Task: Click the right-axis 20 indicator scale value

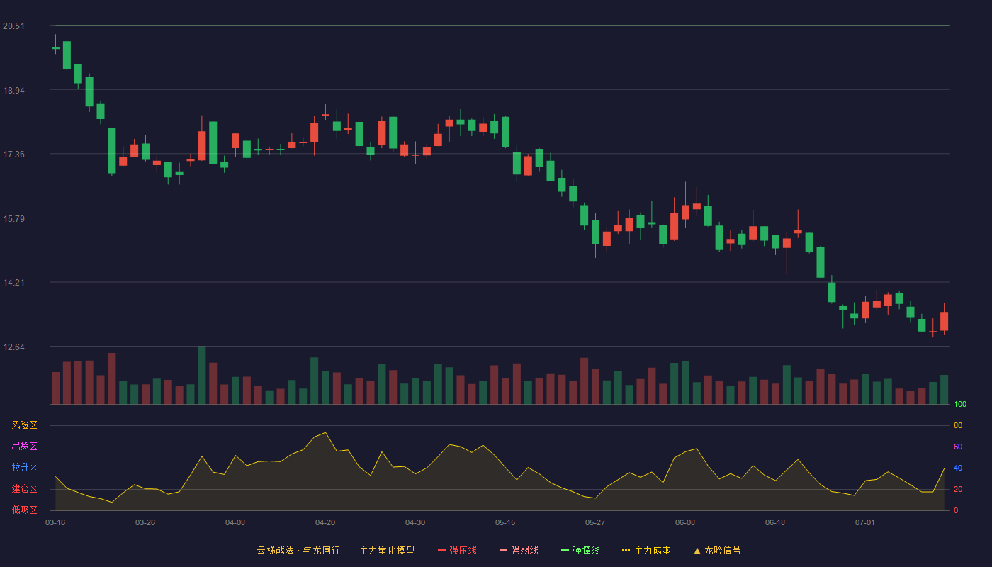Action: click(958, 490)
